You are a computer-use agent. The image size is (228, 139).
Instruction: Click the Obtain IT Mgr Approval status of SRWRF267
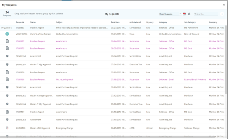pyautogui.click(x=41, y=65)
